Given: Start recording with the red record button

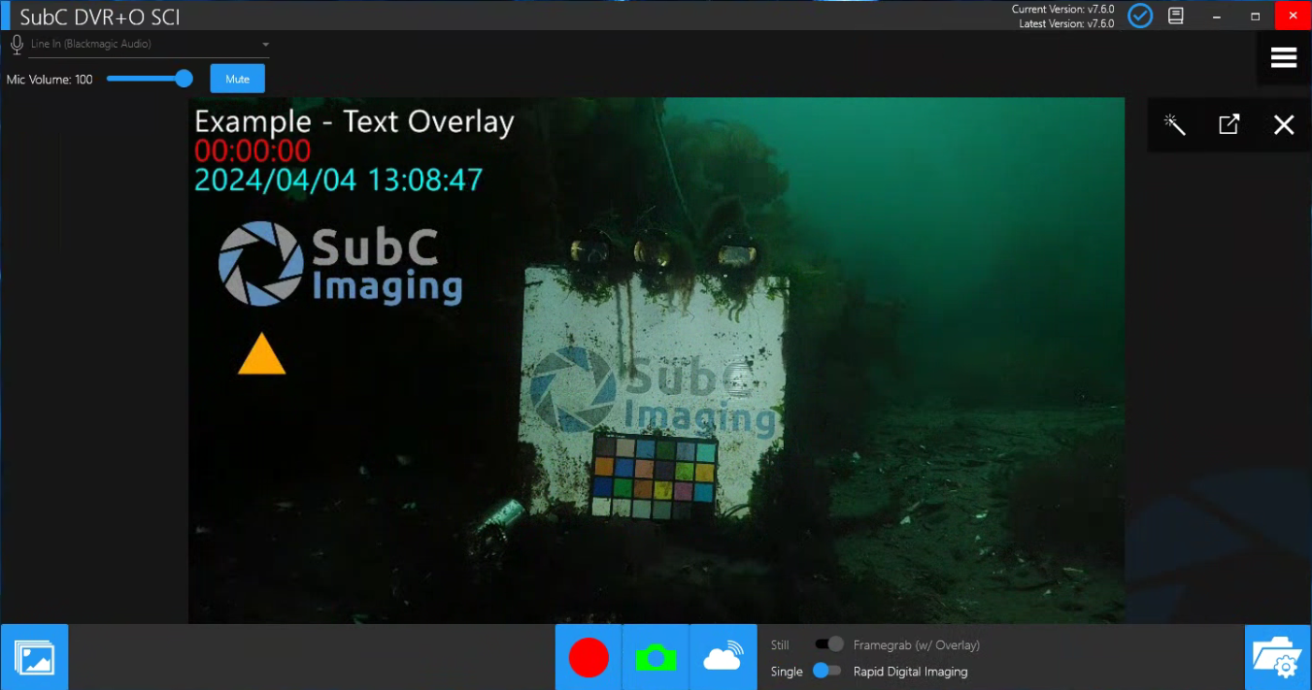Looking at the screenshot, I should (x=589, y=657).
